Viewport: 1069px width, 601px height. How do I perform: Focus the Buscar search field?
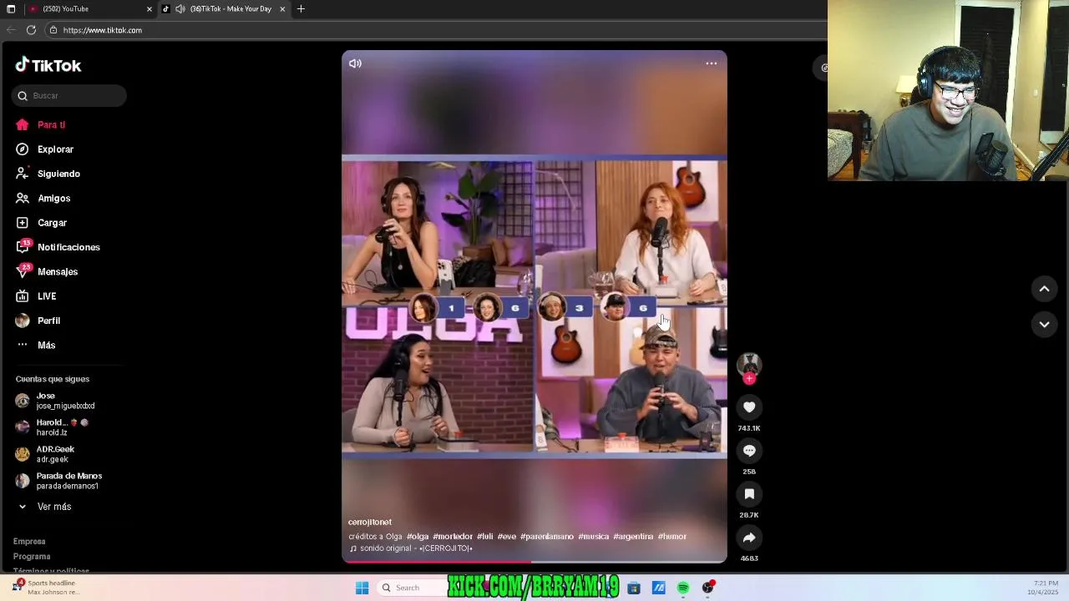69,95
